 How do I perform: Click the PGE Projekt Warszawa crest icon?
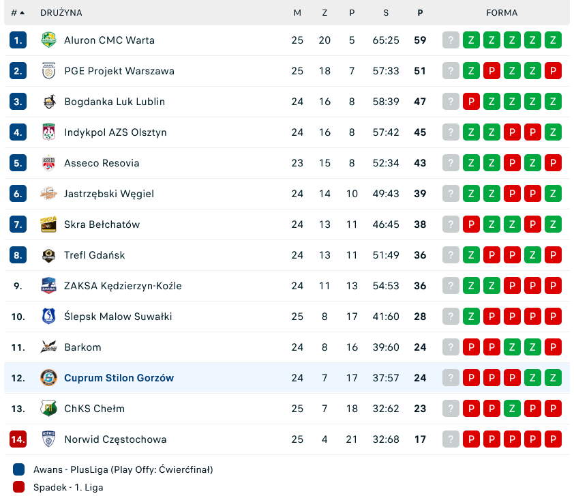point(48,71)
